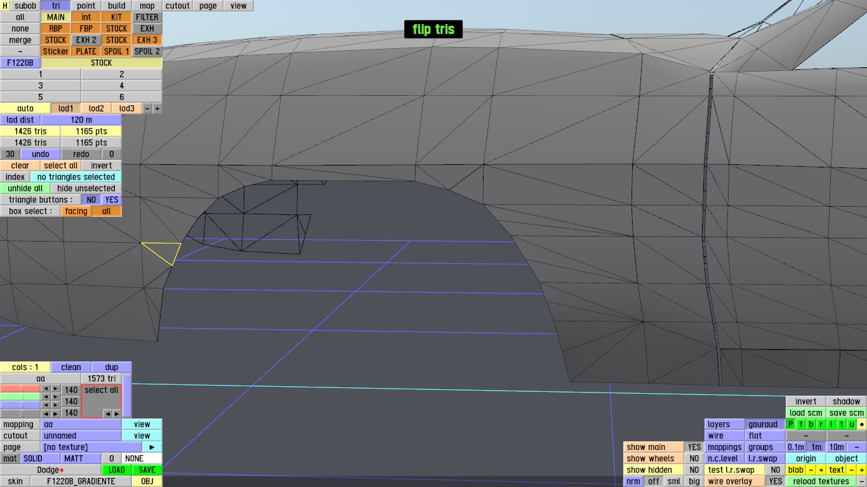The width and height of the screenshot is (867, 487).
Task: Toggle the green l layer button
Action: pos(831,424)
